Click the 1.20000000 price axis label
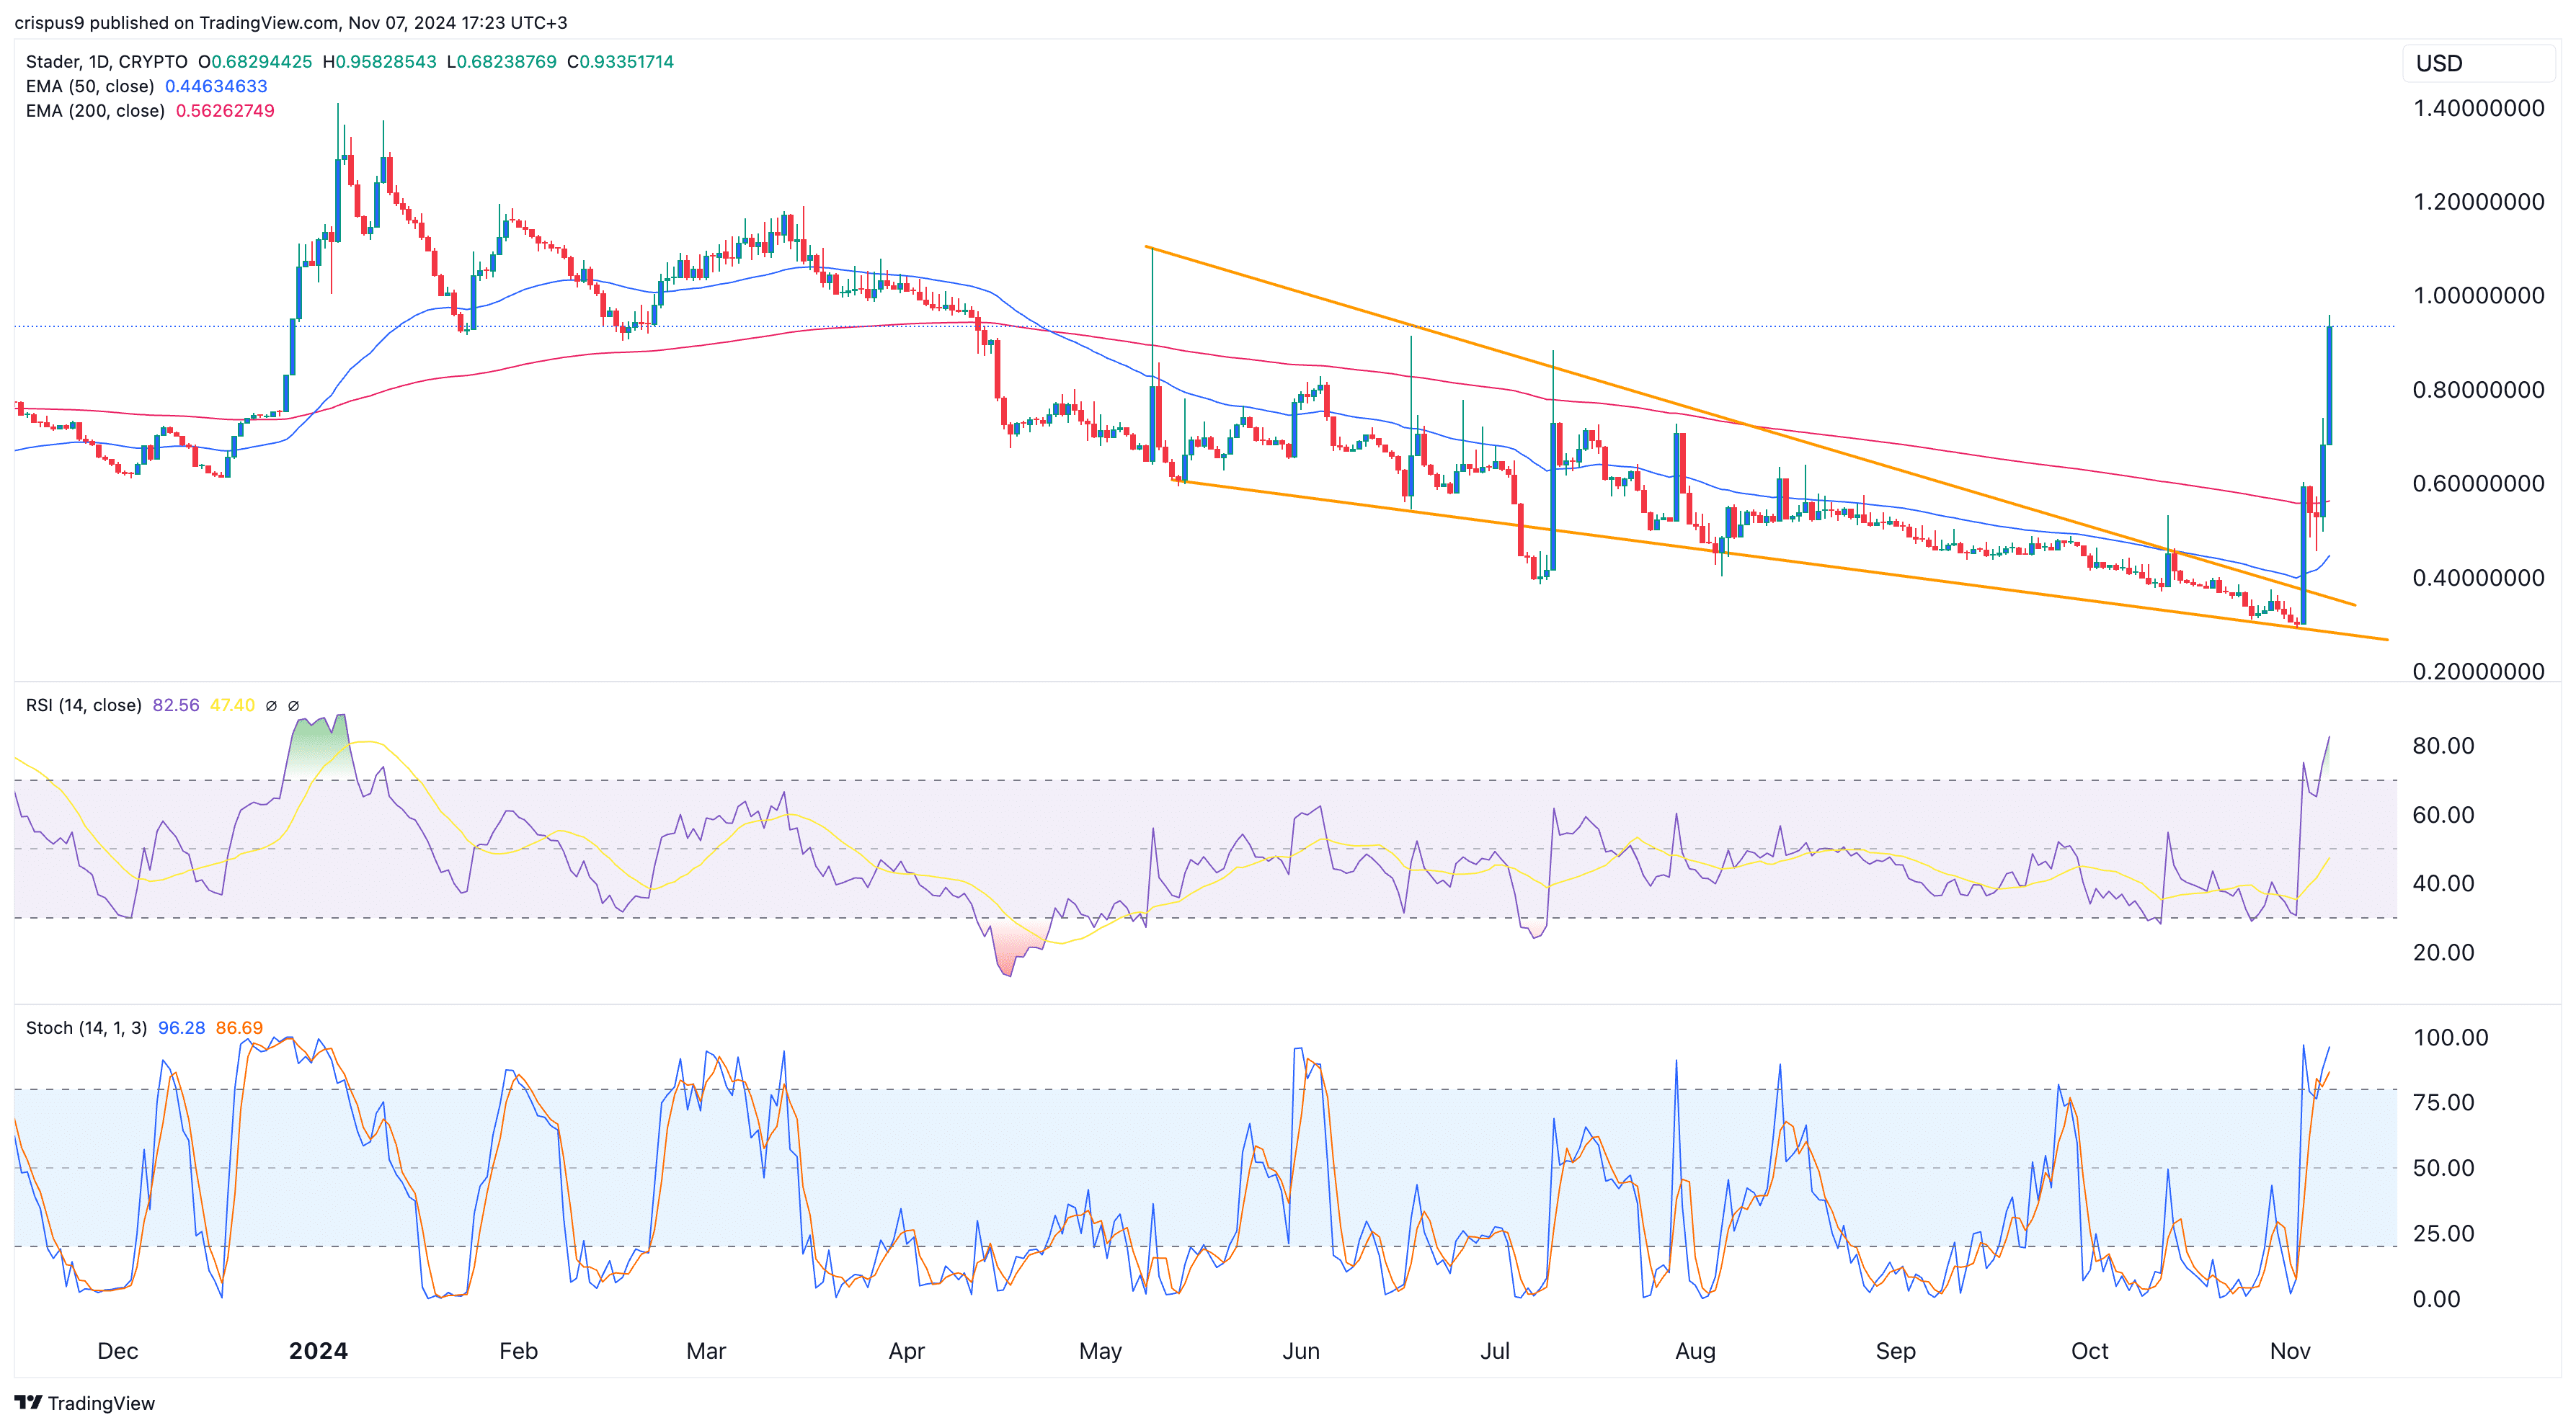Viewport: 2576px width, 1428px height. (2478, 202)
